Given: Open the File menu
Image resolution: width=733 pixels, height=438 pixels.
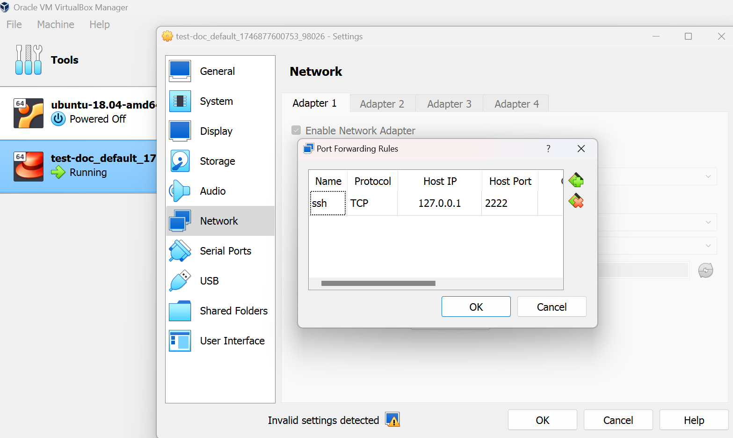Looking at the screenshot, I should point(14,24).
